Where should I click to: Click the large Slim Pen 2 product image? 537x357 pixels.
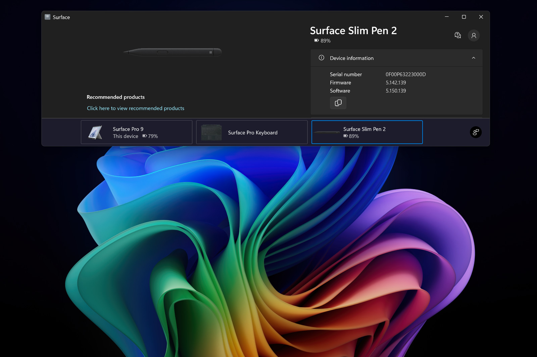pos(173,52)
